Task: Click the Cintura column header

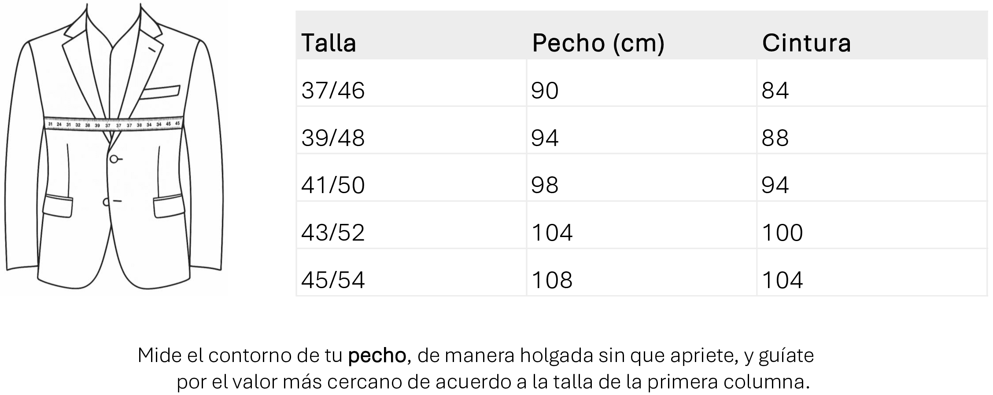Action: click(806, 43)
